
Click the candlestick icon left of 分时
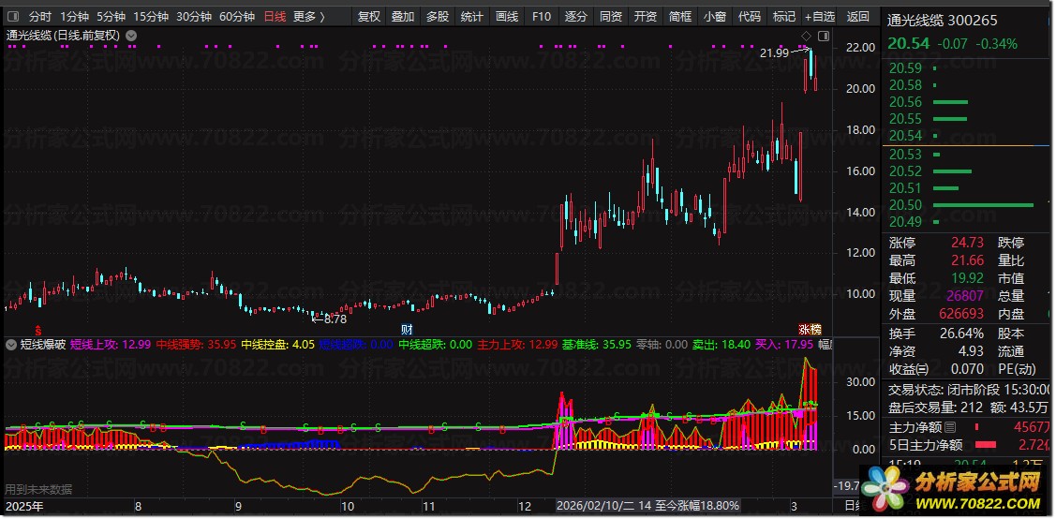coord(12,16)
